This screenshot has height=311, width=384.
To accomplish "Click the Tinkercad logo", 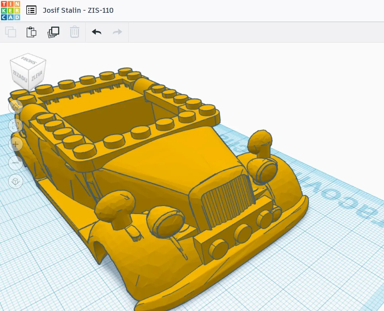I will pos(11,10).
